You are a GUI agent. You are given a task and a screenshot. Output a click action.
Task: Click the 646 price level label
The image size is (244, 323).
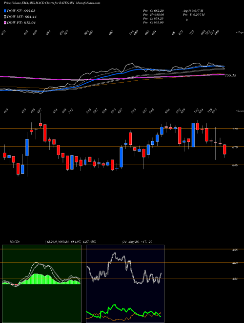[235, 165]
